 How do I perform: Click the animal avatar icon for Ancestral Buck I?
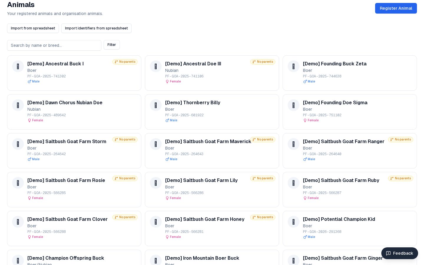point(18,66)
